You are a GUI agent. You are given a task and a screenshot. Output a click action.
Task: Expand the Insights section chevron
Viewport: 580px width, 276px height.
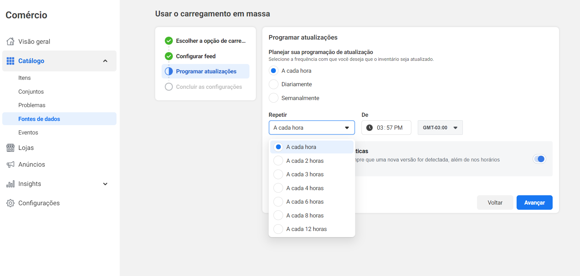pyautogui.click(x=105, y=184)
